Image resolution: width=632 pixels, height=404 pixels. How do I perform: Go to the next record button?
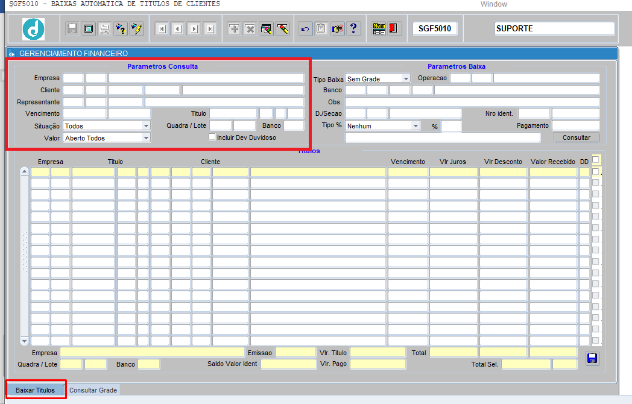pos(194,28)
